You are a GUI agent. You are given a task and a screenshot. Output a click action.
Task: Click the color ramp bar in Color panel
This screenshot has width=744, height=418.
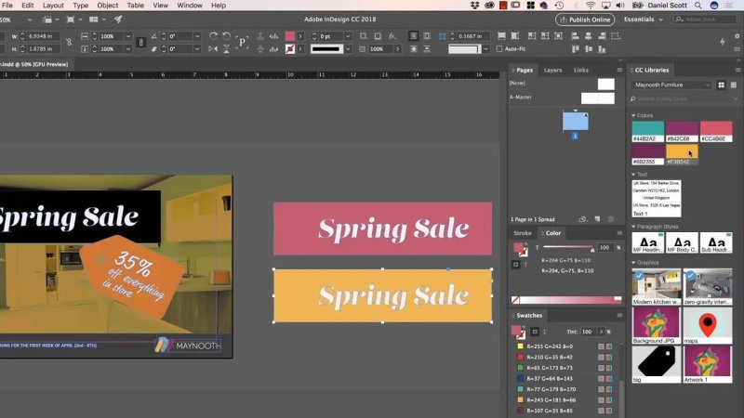[566, 299]
